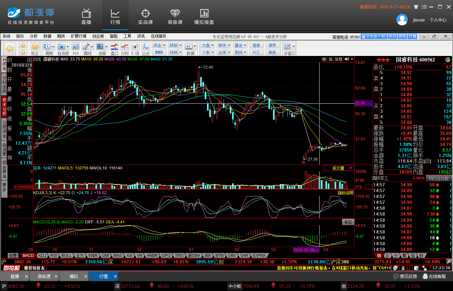Open 实战课 in the top navigation
Screen dimensions: 453x291
point(145,17)
